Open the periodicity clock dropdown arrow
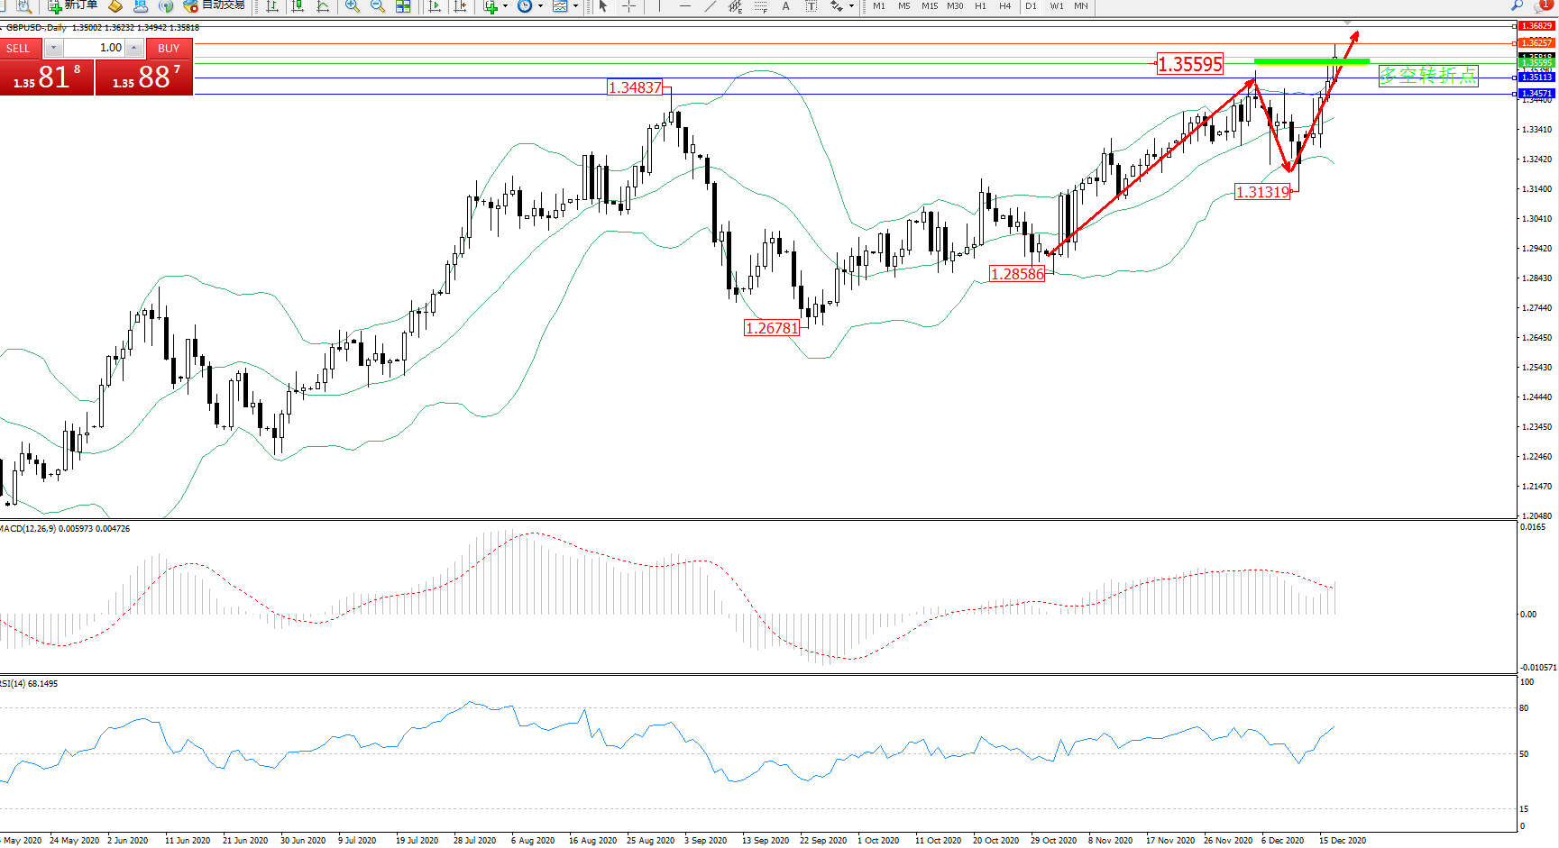This screenshot has width=1559, height=848. 540,6
